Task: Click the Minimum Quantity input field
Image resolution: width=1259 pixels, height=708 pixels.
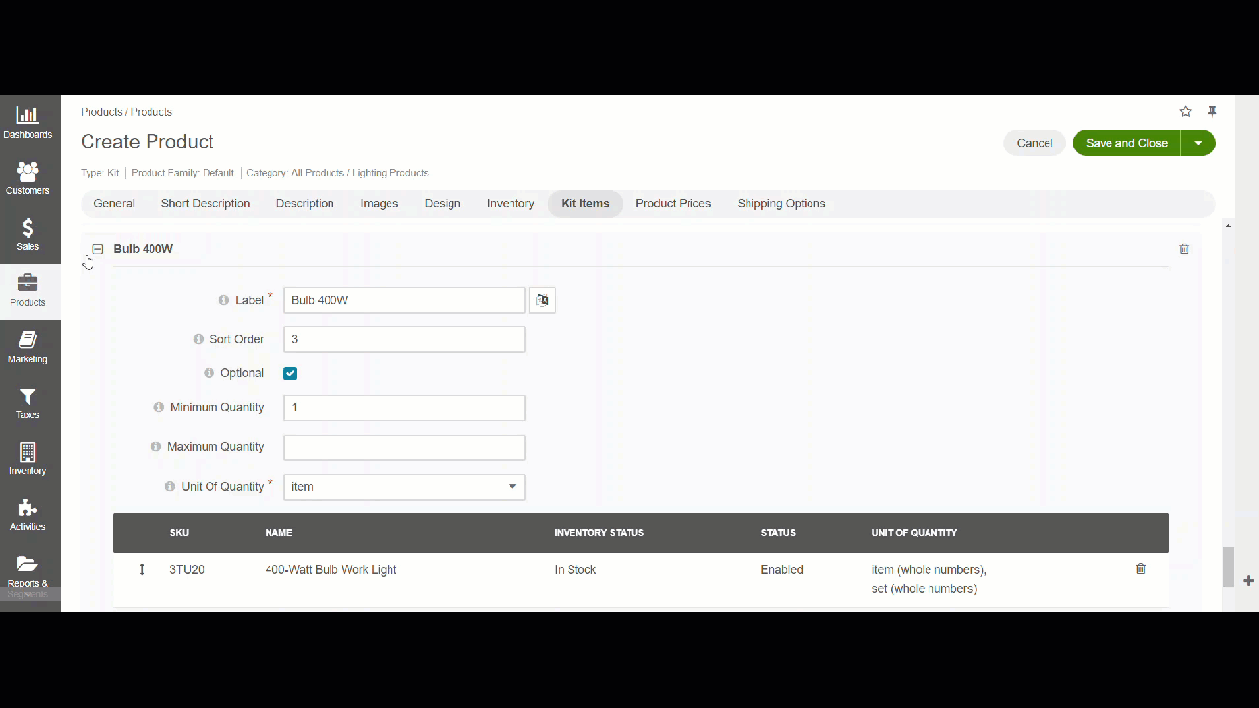Action: click(404, 408)
